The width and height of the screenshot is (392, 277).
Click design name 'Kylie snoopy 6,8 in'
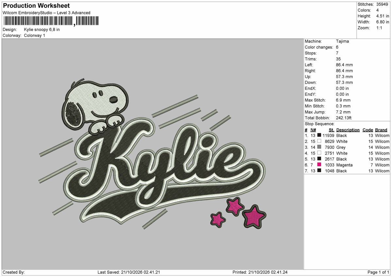[x=42, y=29]
